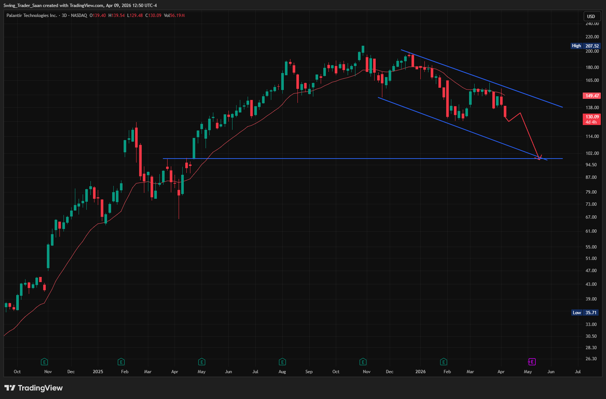The image size is (606, 399).
Task: Click the red 149.47 moving average price tag
Action: pyautogui.click(x=591, y=95)
